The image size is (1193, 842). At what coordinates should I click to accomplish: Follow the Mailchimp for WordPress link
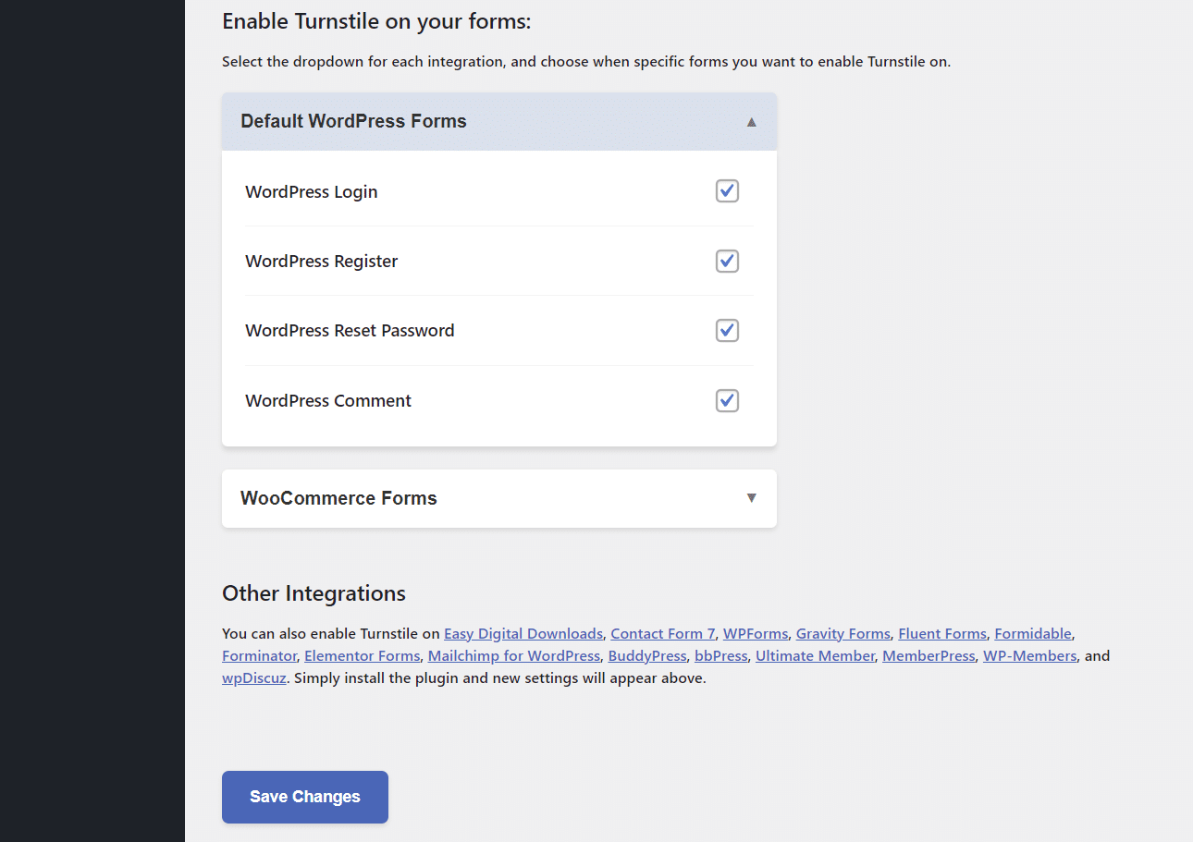click(x=514, y=656)
